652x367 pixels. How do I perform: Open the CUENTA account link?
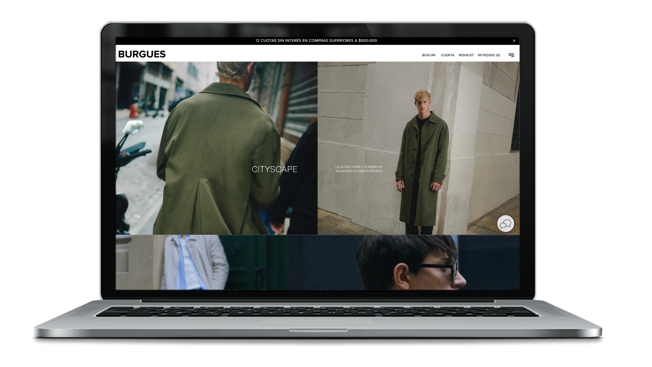[448, 55]
